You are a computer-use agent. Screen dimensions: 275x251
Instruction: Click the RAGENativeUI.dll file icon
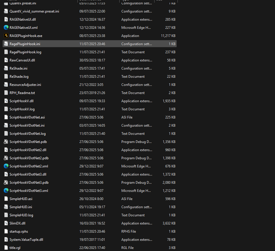coord(6,19)
